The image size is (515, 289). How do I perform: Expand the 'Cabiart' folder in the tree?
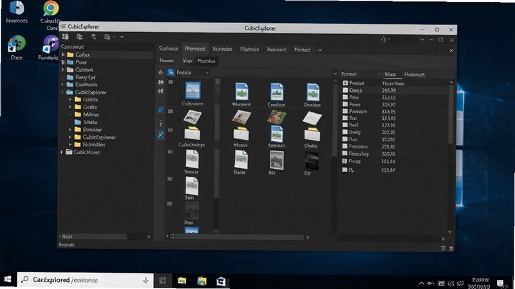63,69
